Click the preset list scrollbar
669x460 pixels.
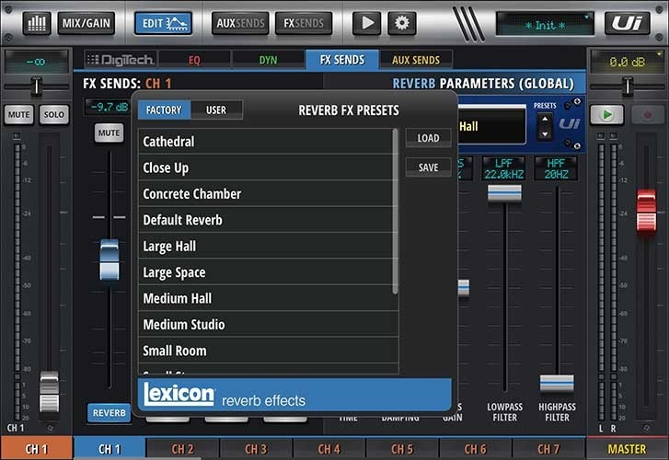click(395, 212)
